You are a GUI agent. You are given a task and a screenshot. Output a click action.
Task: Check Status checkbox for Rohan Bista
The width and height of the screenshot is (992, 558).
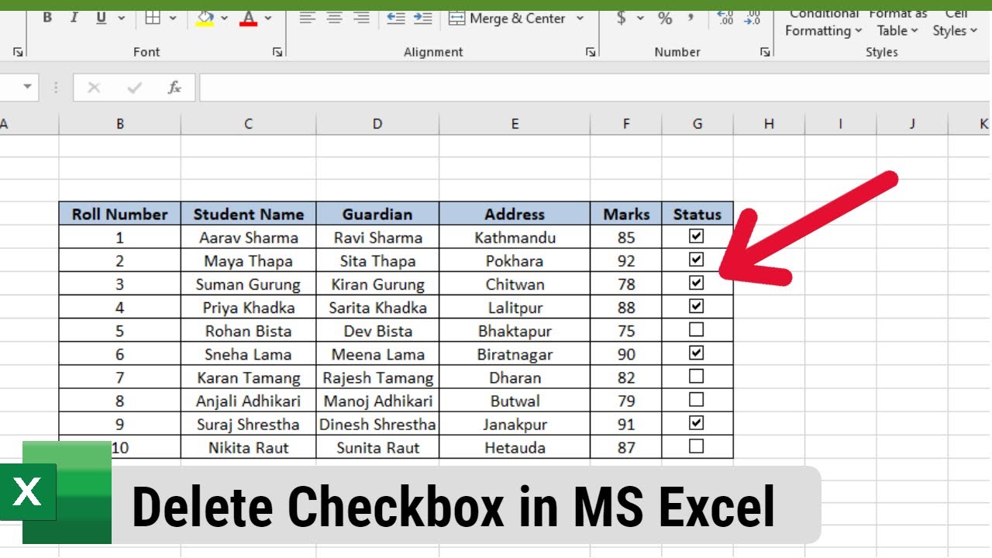(x=696, y=329)
